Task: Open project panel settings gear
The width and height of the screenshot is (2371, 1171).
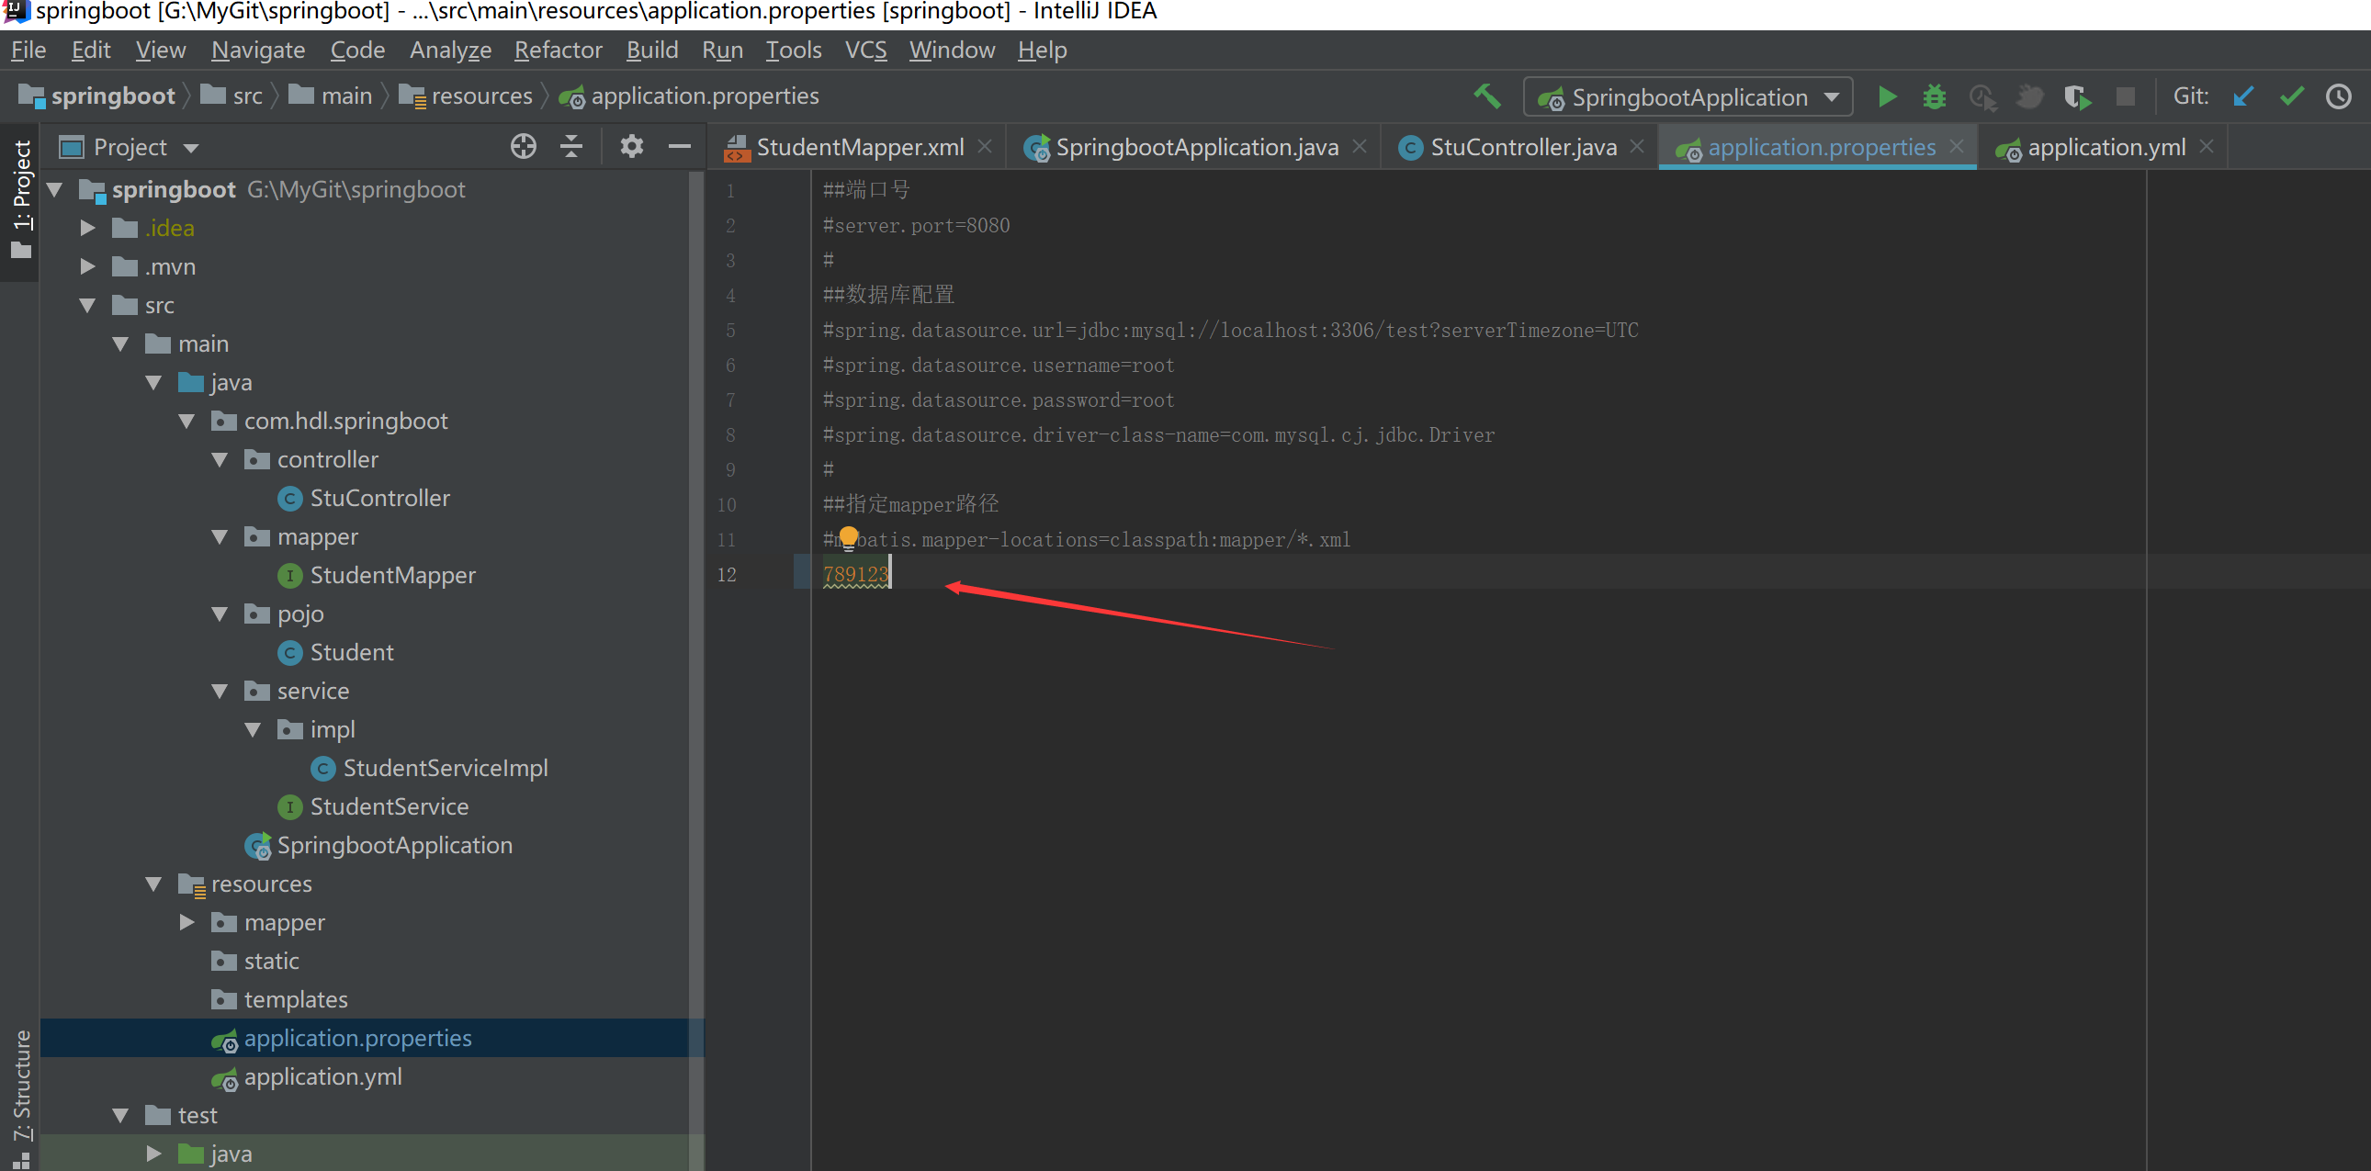Action: click(631, 146)
